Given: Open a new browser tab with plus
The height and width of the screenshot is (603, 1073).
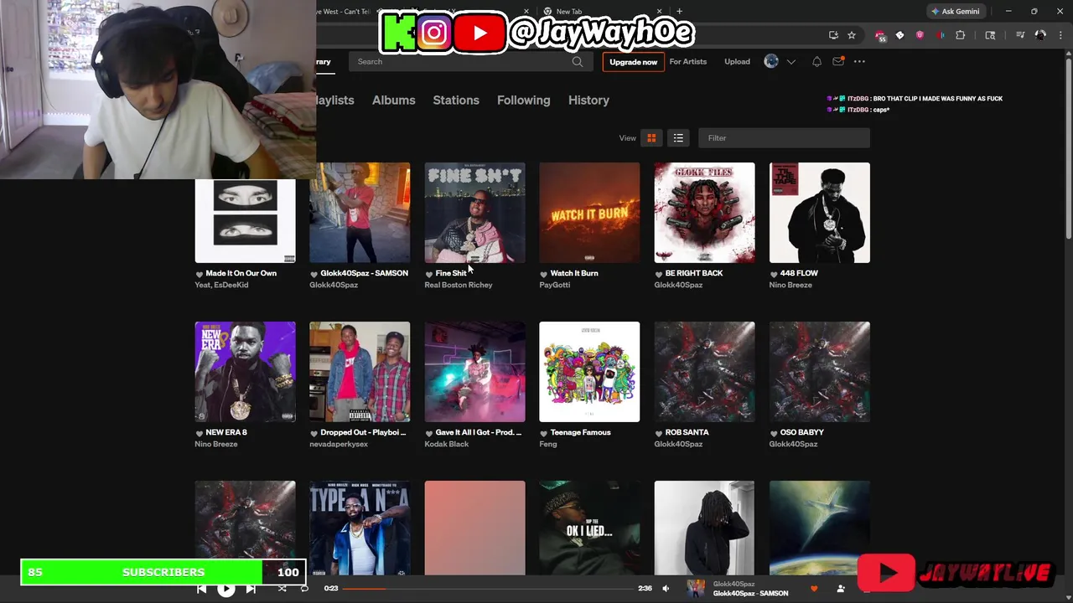Looking at the screenshot, I should (679, 11).
